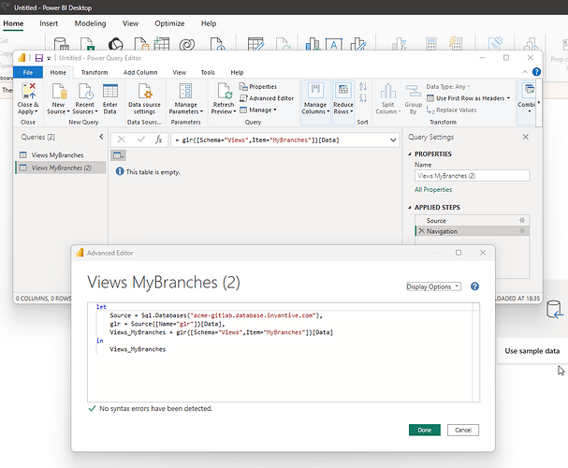Maximize the Advanced Editor window
Viewport: 568px width, 468px height.
pos(459,253)
